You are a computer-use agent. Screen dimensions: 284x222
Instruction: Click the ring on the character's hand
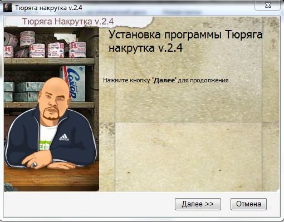[x=35, y=165]
